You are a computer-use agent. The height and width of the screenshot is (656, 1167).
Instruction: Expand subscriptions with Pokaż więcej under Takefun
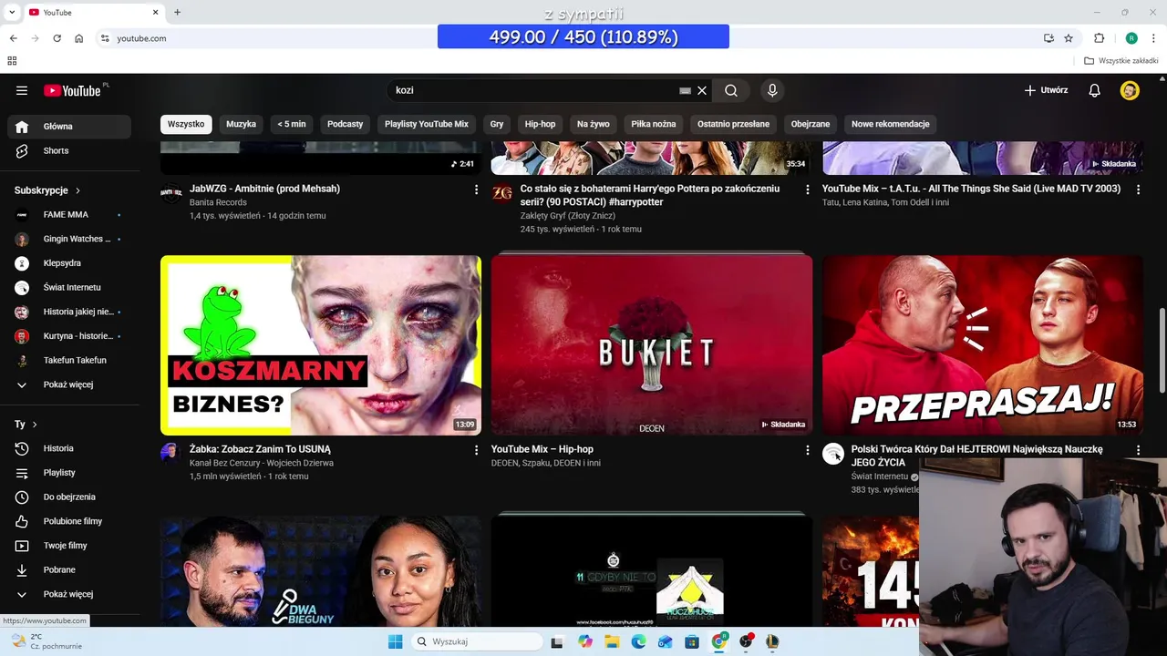pos(69,384)
